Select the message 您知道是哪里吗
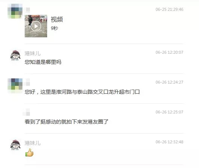The width and height of the screenshot is (199, 168). (43, 62)
